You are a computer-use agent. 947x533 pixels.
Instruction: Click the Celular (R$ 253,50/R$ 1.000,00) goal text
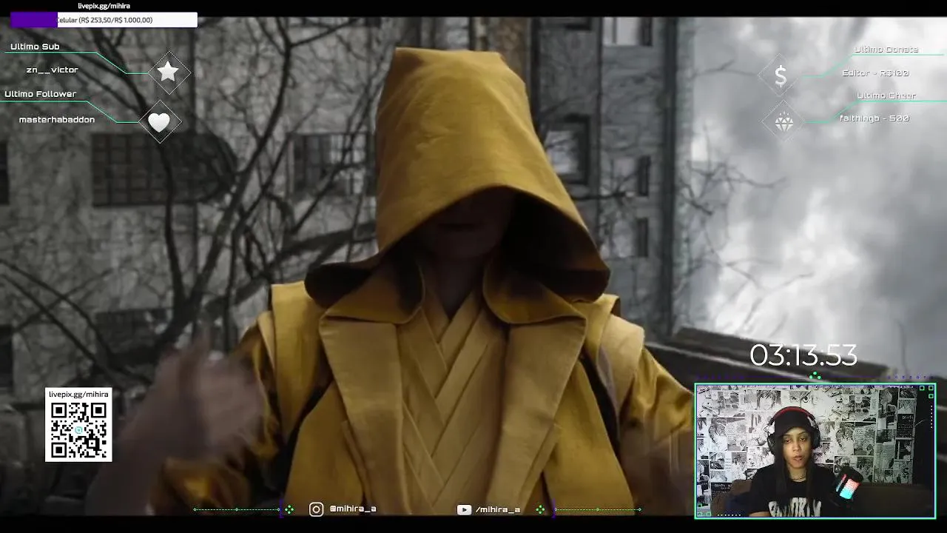(x=104, y=20)
